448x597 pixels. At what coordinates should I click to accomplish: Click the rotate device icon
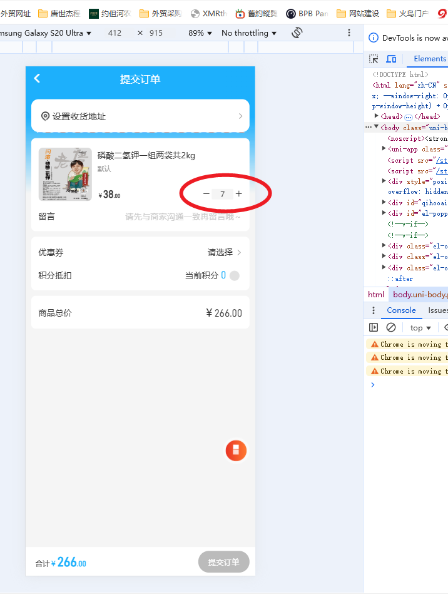point(297,33)
